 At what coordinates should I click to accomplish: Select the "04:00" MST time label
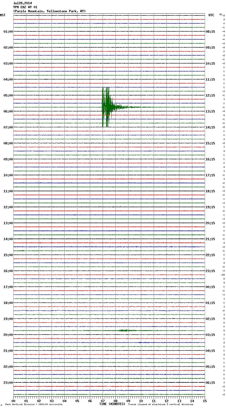[8, 80]
